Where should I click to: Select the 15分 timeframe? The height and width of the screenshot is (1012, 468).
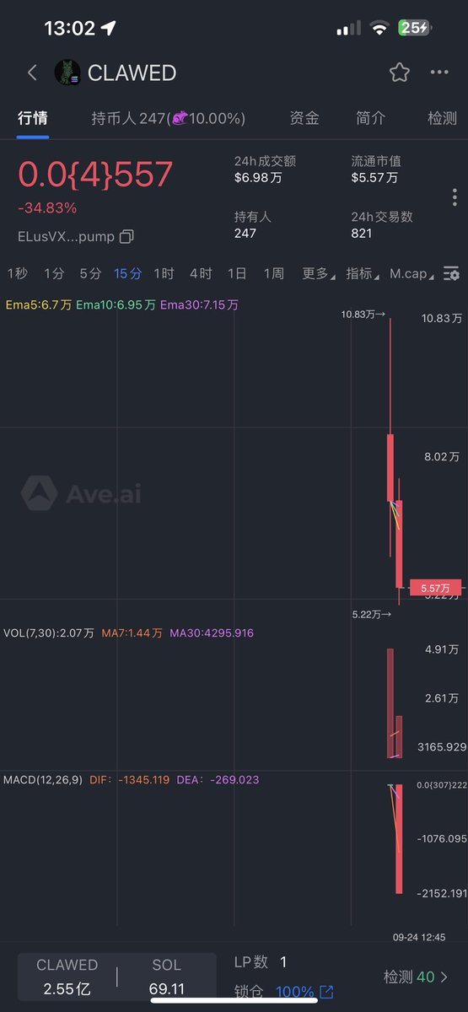pos(127,273)
